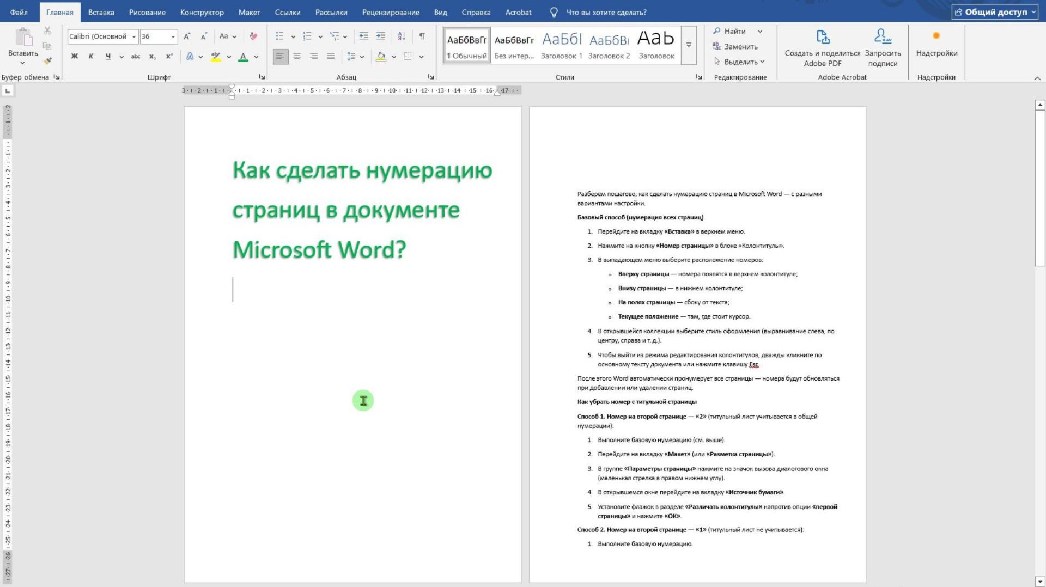Viewport: 1046px width, 587px height.
Task: Enable strikethrough formatting
Action: click(x=135, y=56)
